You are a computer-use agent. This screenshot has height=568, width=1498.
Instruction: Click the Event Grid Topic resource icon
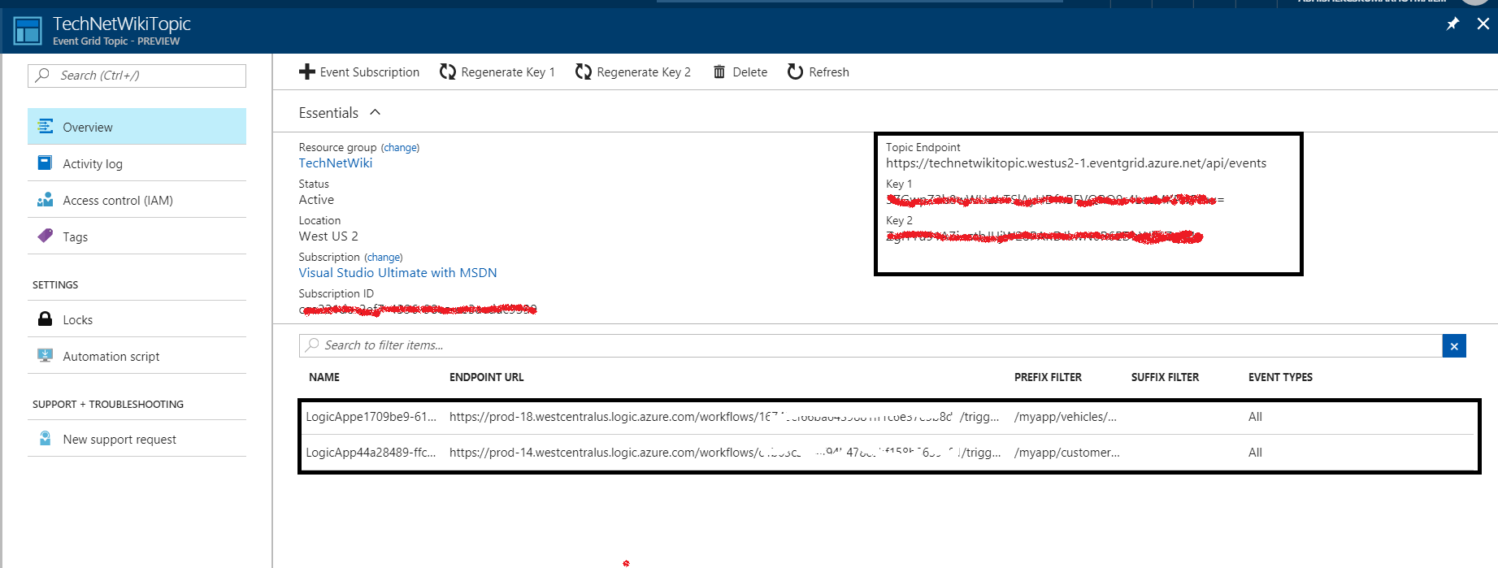coord(28,31)
